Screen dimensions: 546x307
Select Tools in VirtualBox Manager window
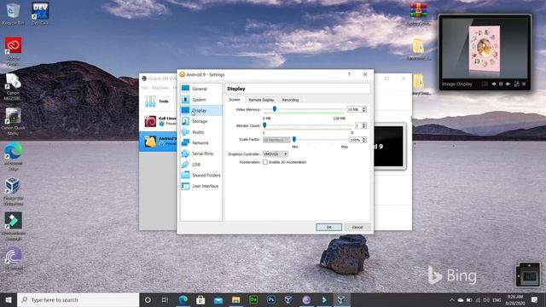pos(159,101)
